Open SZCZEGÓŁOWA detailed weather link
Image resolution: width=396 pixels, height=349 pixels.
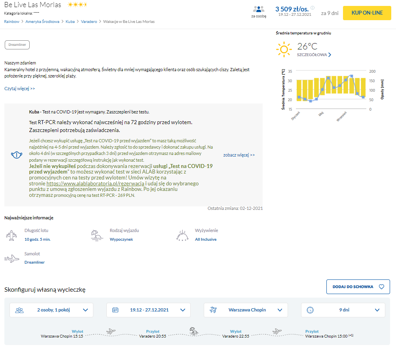[314, 55]
